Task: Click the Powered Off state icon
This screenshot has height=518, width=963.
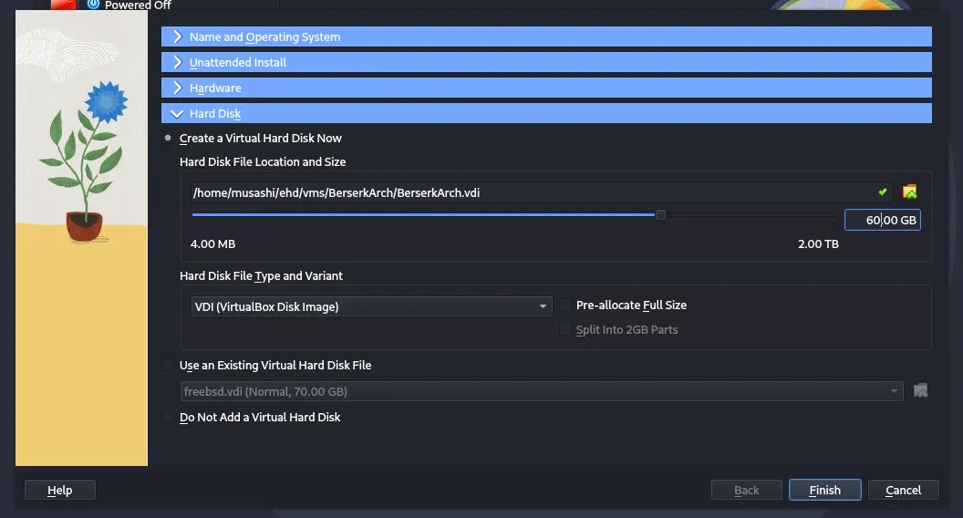Action: (x=93, y=5)
